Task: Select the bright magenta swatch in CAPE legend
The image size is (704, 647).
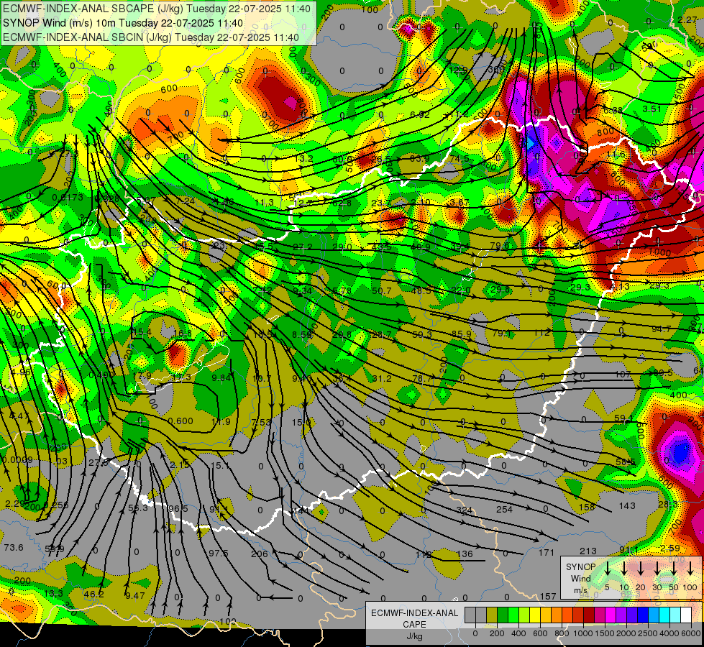Action: pyautogui.click(x=611, y=615)
